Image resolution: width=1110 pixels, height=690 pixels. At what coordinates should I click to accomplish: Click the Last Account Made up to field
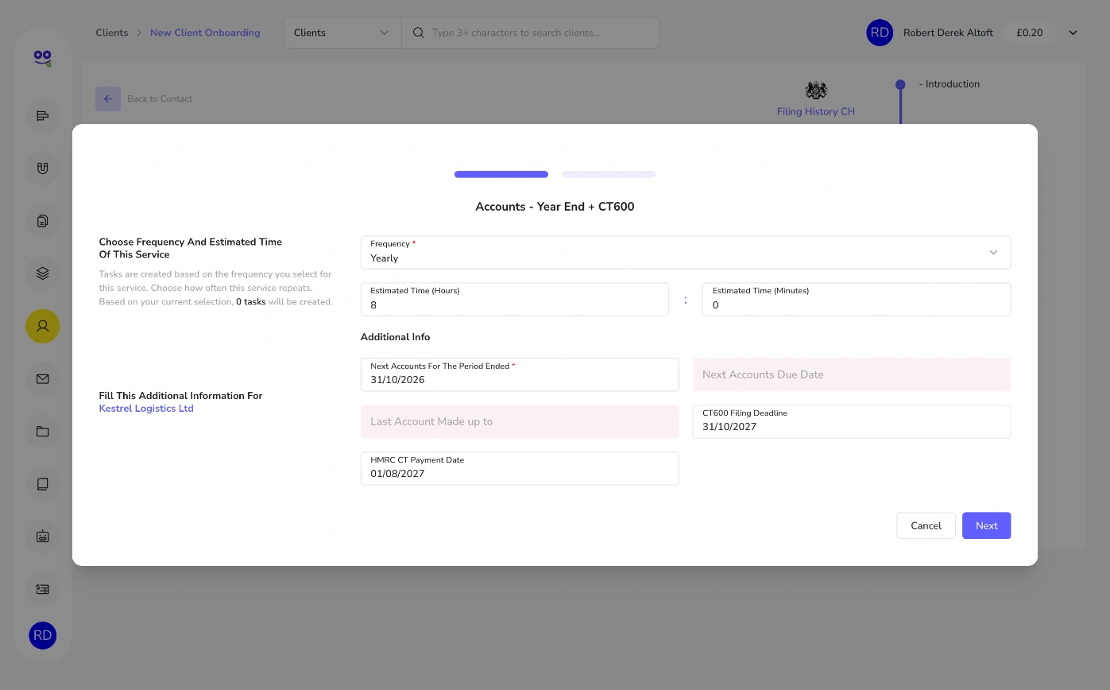click(x=520, y=421)
